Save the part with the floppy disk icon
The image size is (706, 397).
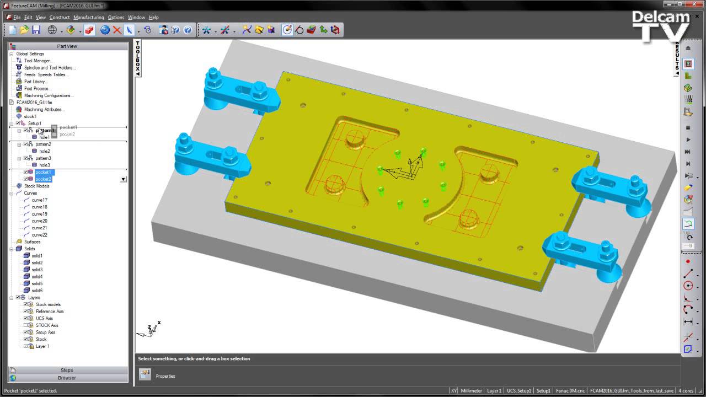tap(36, 30)
